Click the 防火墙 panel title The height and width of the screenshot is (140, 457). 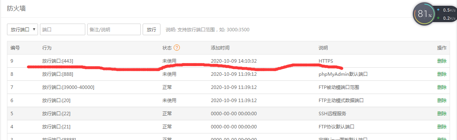[x=16, y=9]
